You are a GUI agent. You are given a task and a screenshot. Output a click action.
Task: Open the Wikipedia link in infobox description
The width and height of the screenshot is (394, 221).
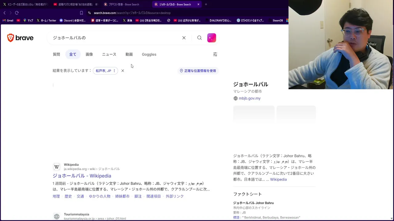tap(278, 180)
